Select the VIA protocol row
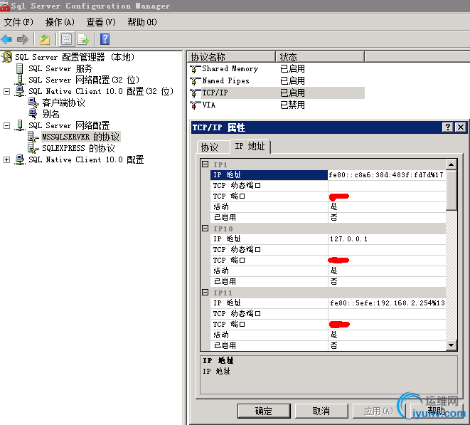Image resolution: width=470 pixels, height=425 pixels. tap(276, 105)
